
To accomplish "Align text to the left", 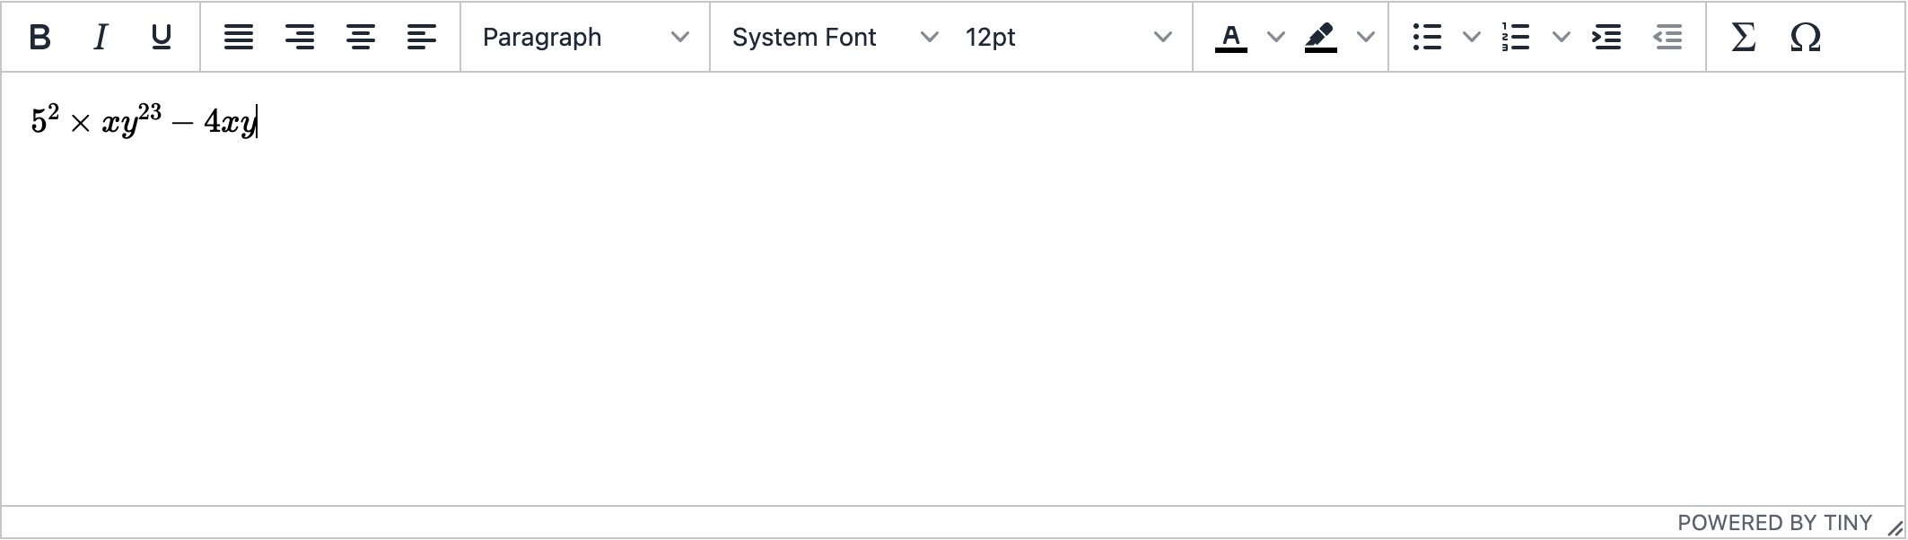I will 422,37.
